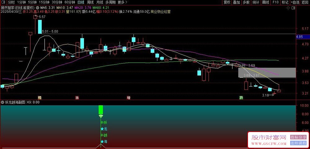This screenshot has height=149, width=310.
Task: Click the 4.70 price axis label
Action: (305, 44)
